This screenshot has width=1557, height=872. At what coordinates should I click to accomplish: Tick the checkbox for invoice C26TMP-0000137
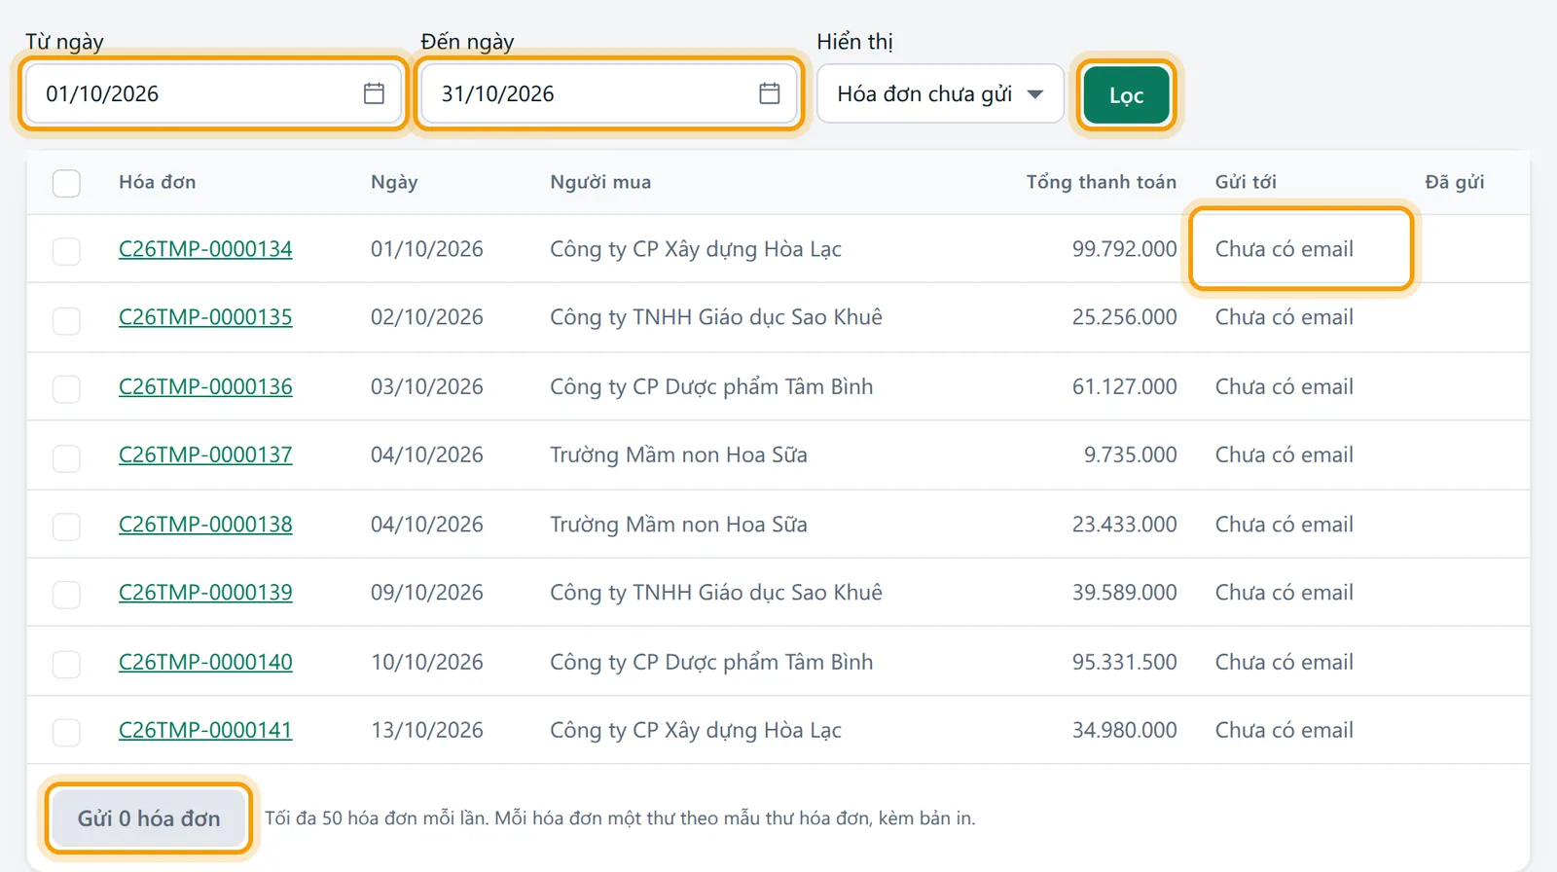tap(66, 457)
